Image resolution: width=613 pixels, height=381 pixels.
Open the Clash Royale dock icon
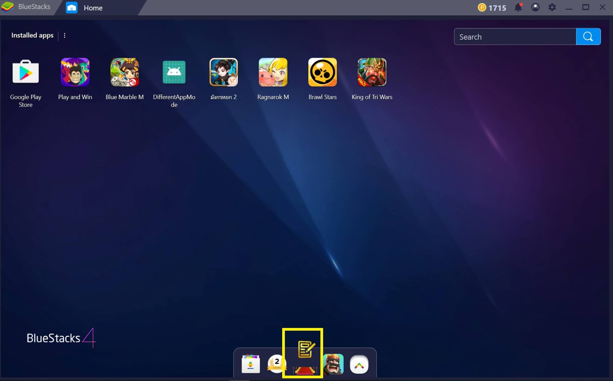tap(333, 364)
